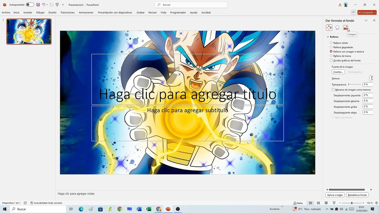
Task: Expand the Escritorio toolbar chevron on taskbar
Action: click(282, 206)
